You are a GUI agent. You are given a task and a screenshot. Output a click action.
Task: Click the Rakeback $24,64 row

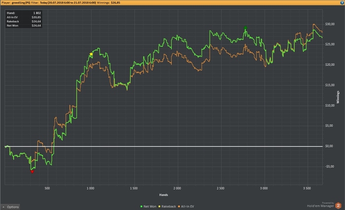[x=24, y=22]
